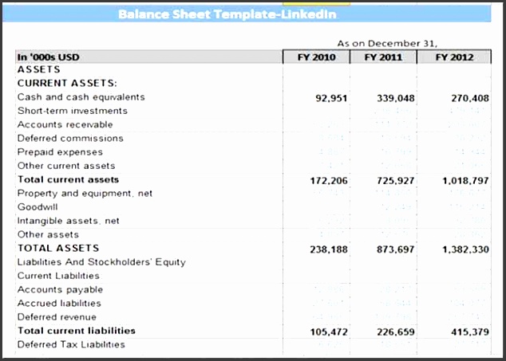
Task: Click the Goodwill row label
Action: [38, 207]
